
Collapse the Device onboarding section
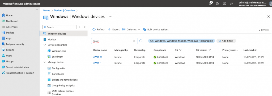pyautogui.click(x=45, y=45)
